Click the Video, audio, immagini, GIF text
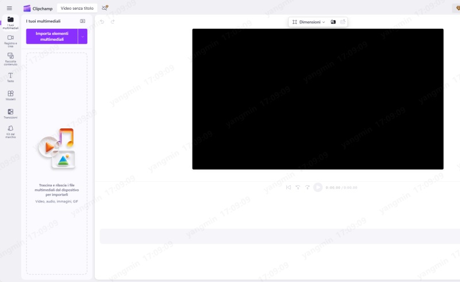The width and height of the screenshot is (460, 282). [x=56, y=201]
